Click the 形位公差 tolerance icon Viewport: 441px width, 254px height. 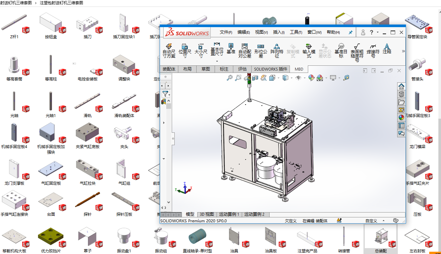(261, 51)
